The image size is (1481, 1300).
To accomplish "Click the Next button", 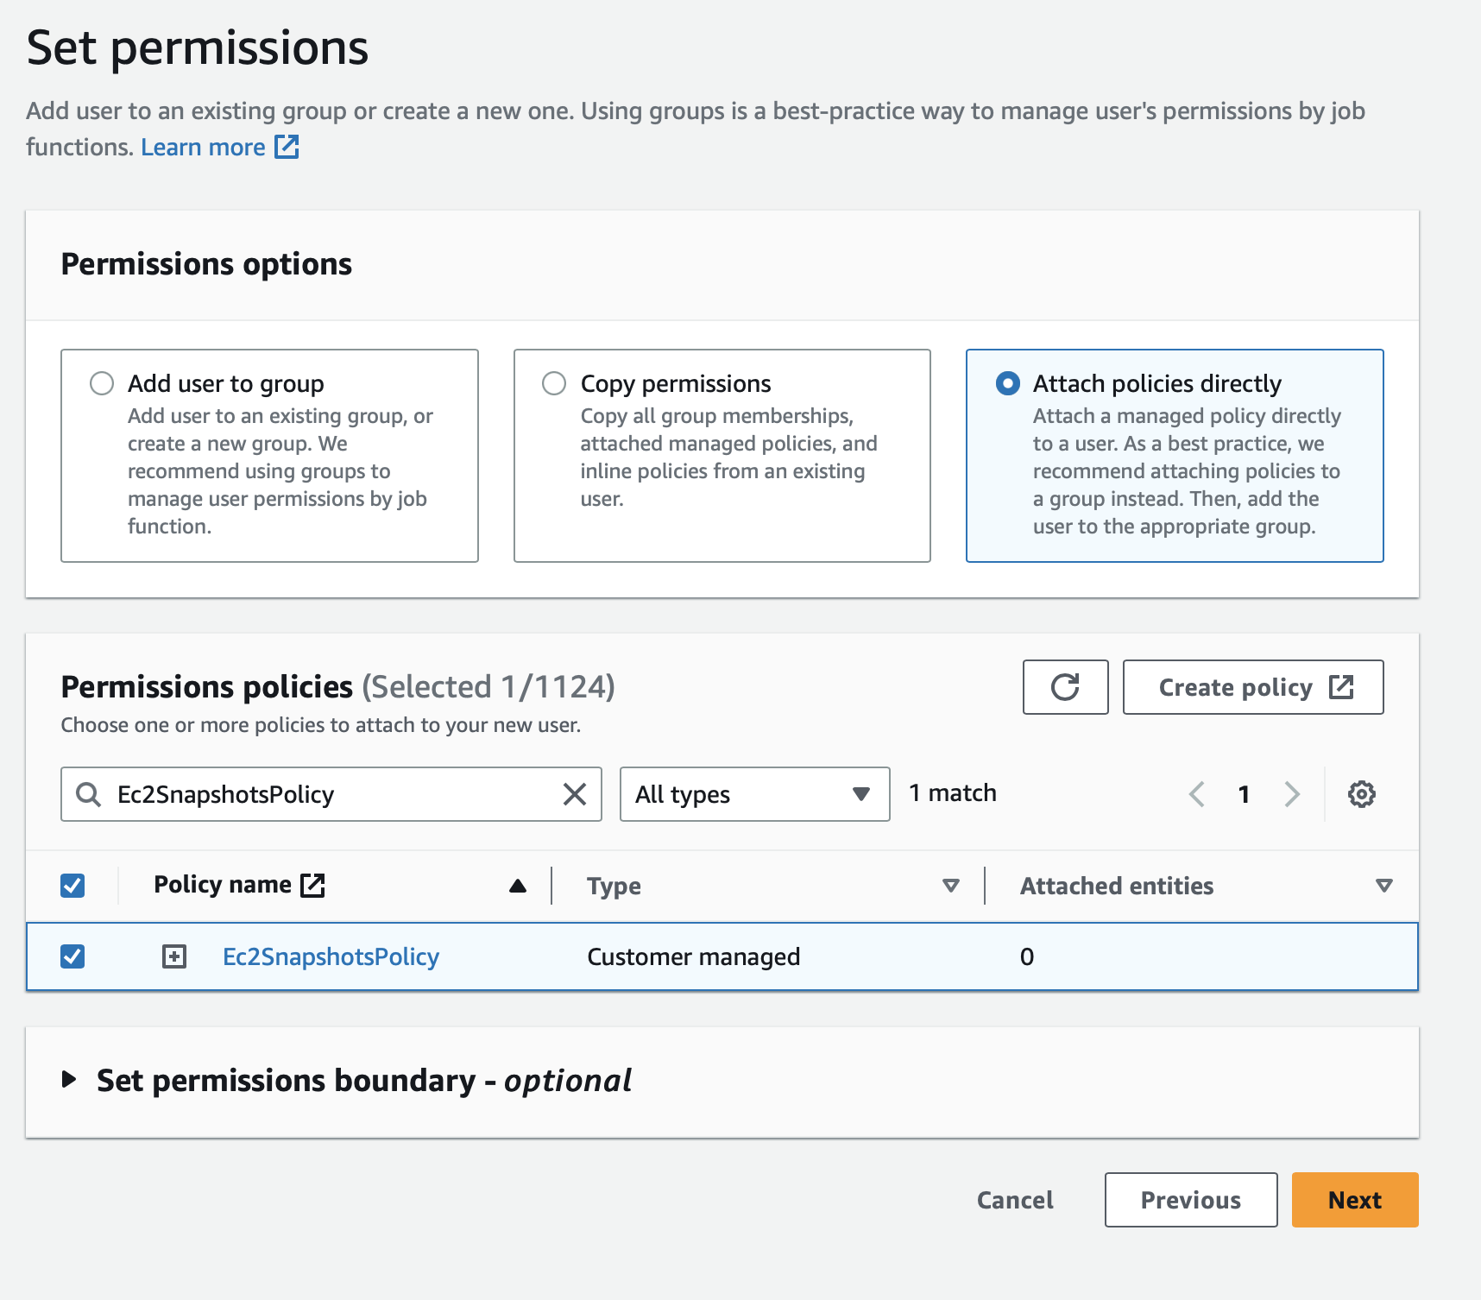I will click(1353, 1199).
